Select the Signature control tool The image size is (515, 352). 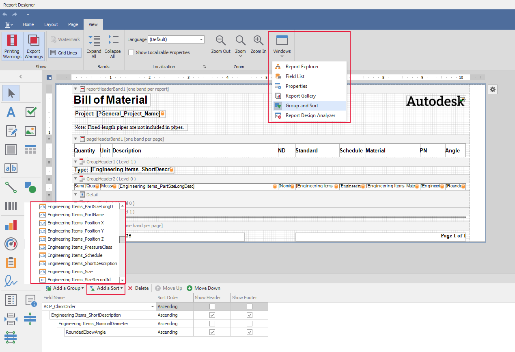11,281
